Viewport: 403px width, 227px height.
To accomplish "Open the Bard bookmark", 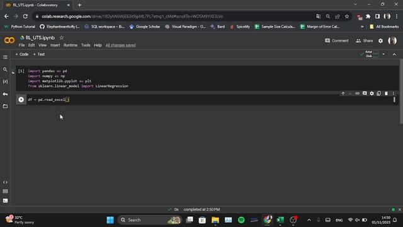I will click(218, 26).
